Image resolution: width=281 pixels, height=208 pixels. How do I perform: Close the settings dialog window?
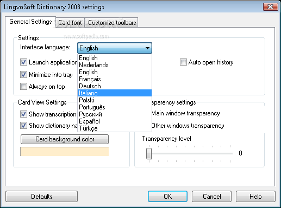coord(271,7)
